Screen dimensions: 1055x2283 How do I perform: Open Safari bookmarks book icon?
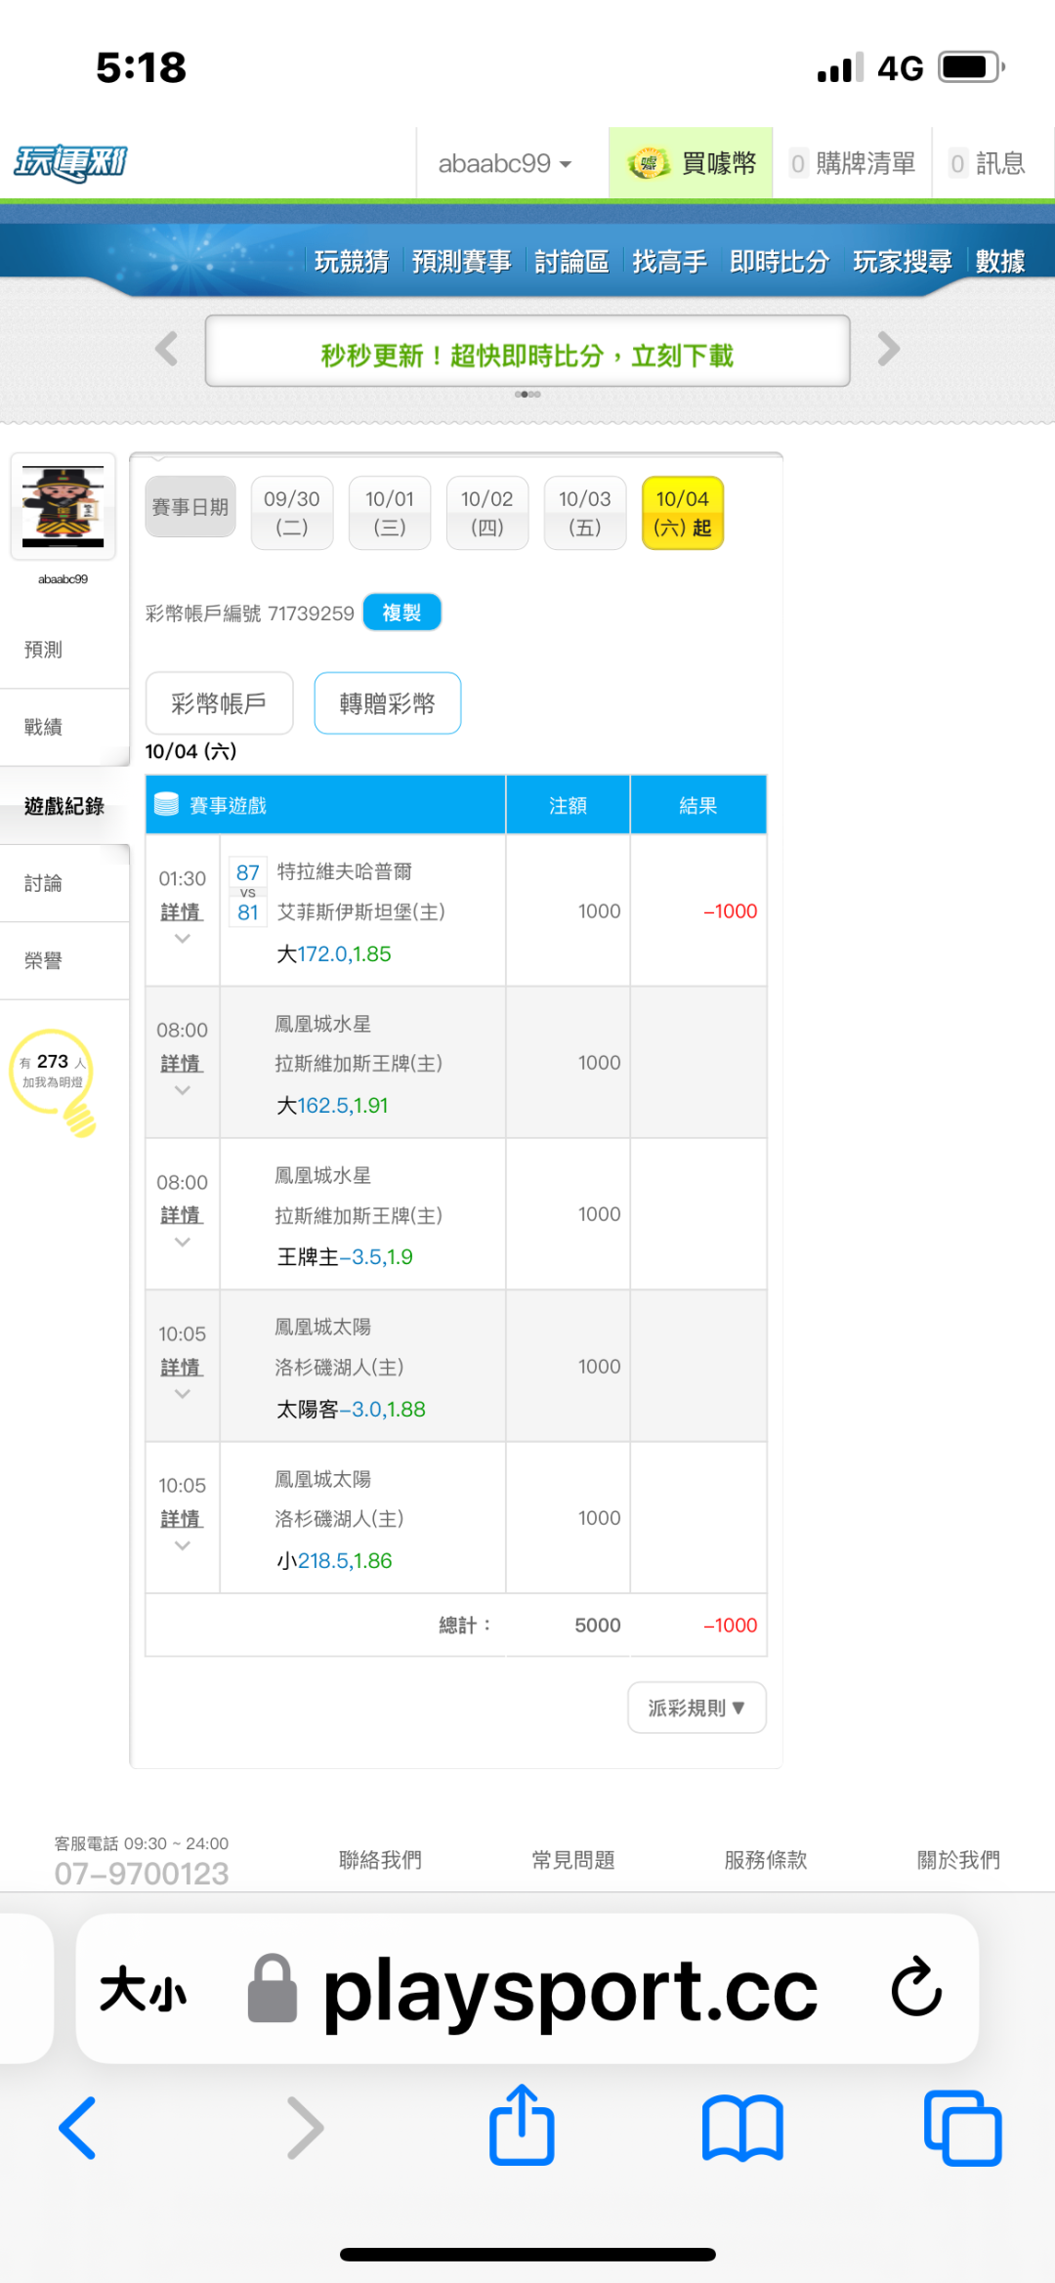[741, 2128]
